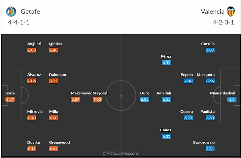Select Mayoral's 7.02 rating badge
241x158 pixels.
[97, 99]
